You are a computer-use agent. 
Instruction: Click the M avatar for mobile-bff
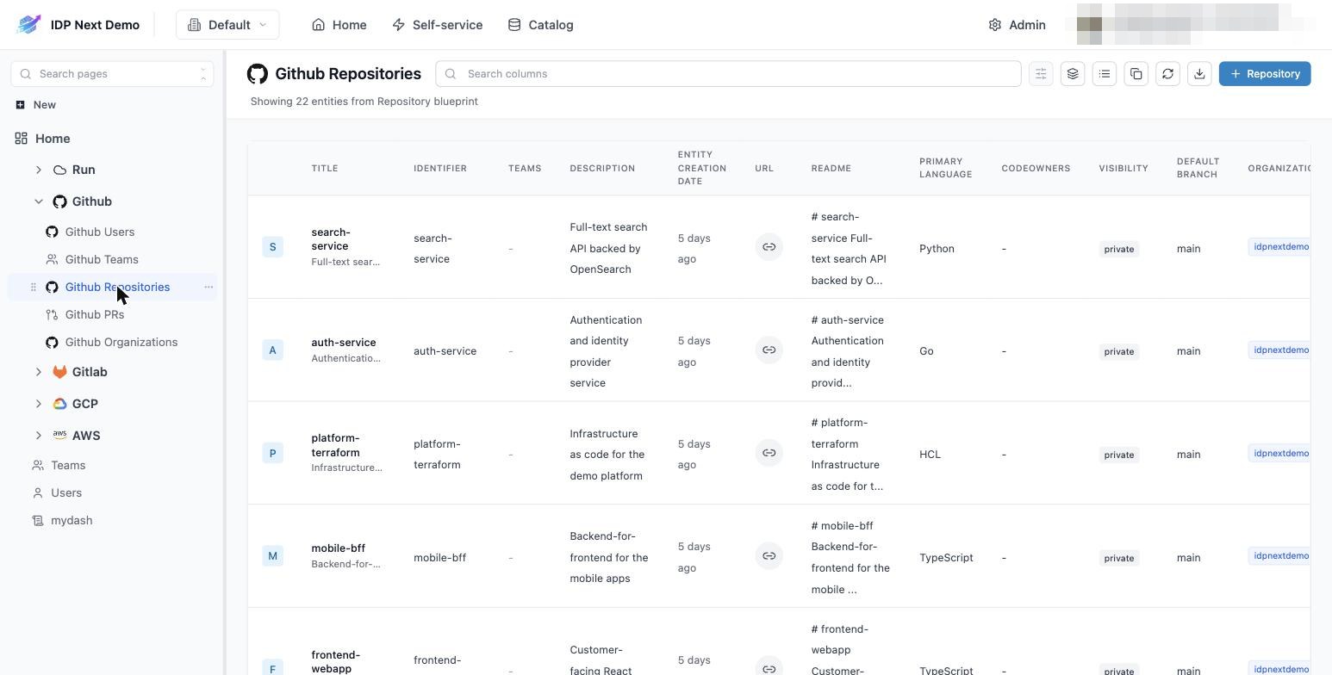pyautogui.click(x=272, y=556)
